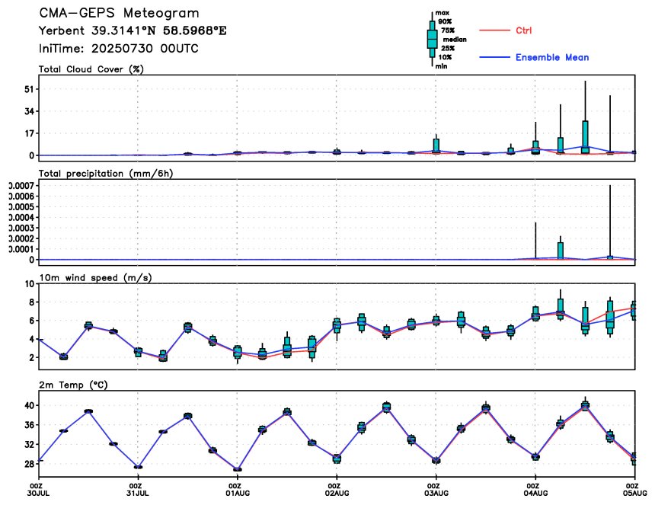The width and height of the screenshot is (655, 505).
Task: Click the 0.0003 tick on precipitation axis
Action: (22, 228)
